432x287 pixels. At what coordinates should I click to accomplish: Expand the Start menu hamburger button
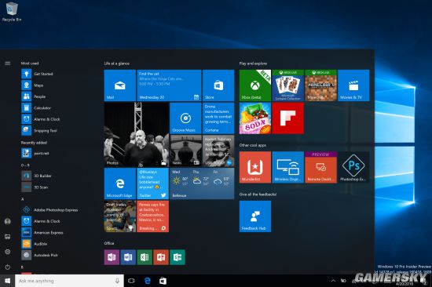point(7,64)
